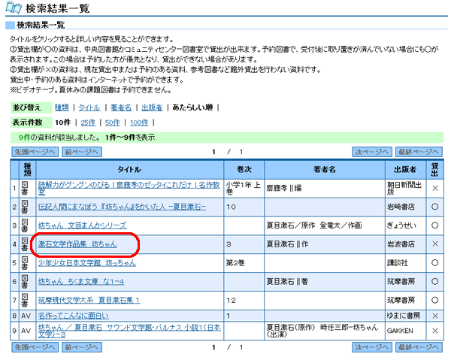This screenshot has height=363, width=451.
Task: Click the ○ lending mark for 岩崎書店 row
Action: point(435,207)
